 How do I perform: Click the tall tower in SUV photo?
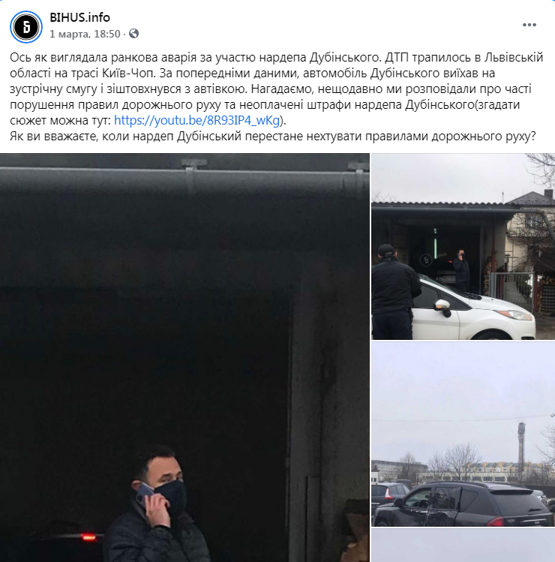click(x=521, y=451)
